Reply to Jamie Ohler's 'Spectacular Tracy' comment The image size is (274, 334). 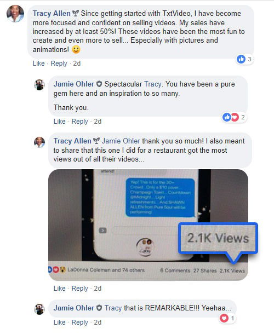coord(79,122)
